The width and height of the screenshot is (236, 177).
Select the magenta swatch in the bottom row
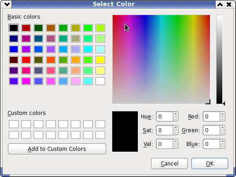26,81
